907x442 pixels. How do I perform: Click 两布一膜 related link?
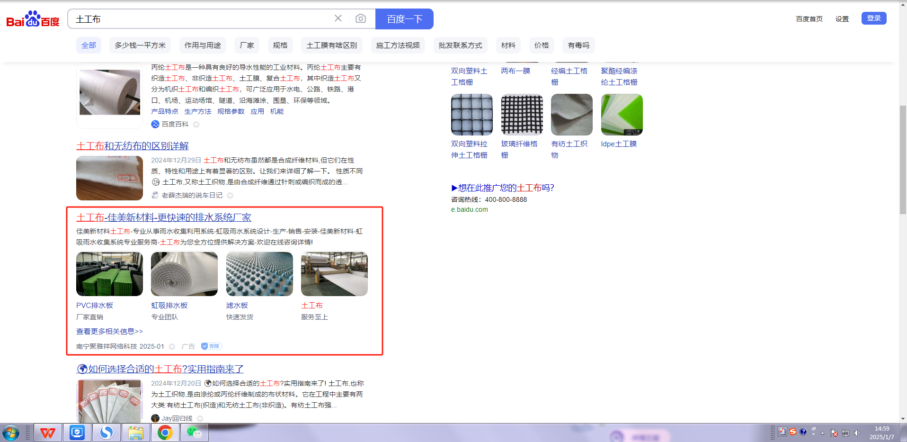point(516,71)
